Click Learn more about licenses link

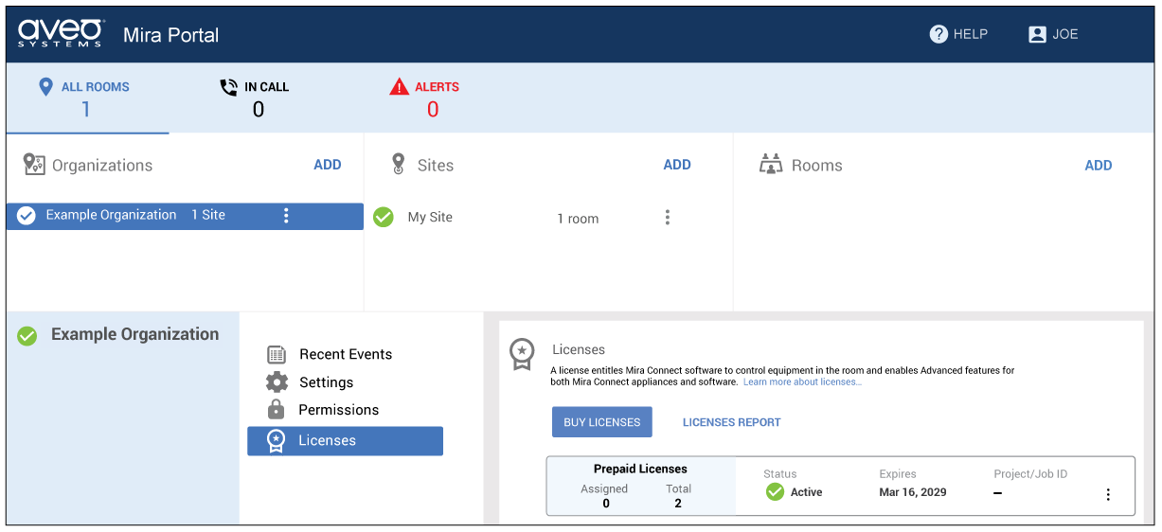(802, 382)
